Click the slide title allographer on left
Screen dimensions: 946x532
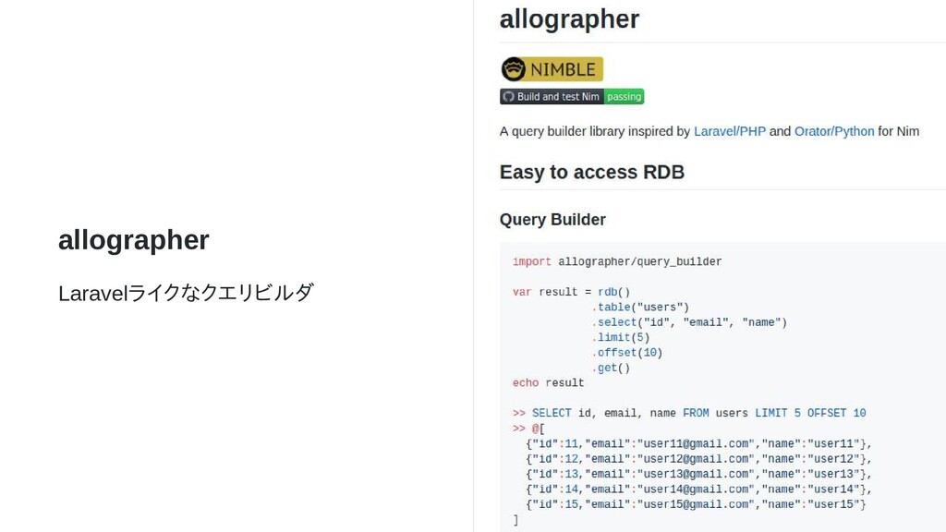pyautogui.click(x=133, y=240)
